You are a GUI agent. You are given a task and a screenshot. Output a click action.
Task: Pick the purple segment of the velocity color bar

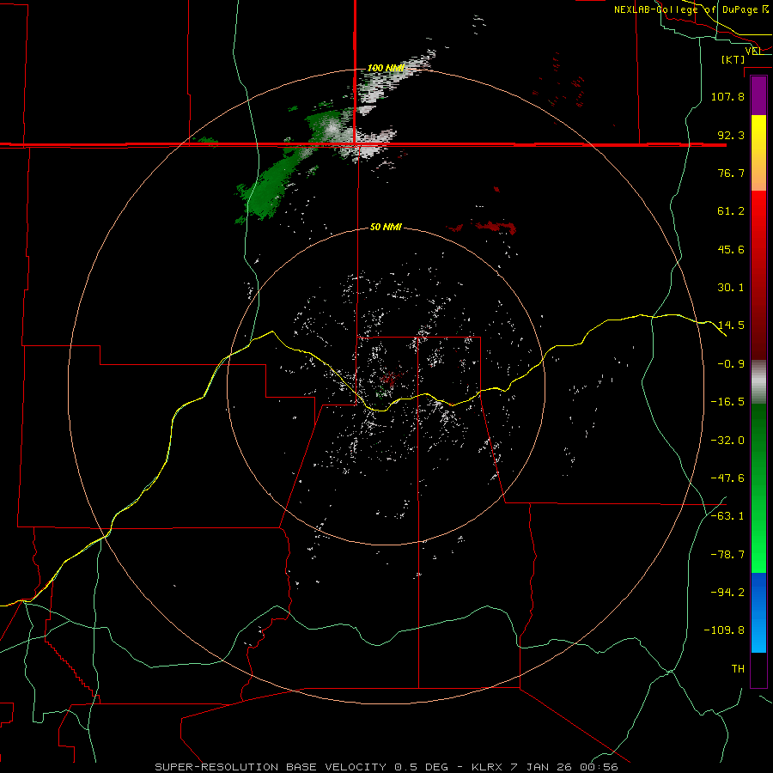pyautogui.click(x=758, y=95)
